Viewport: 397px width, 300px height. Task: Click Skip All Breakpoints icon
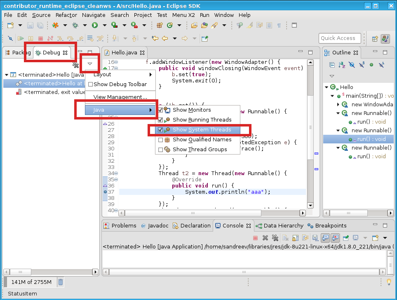coord(10,38)
